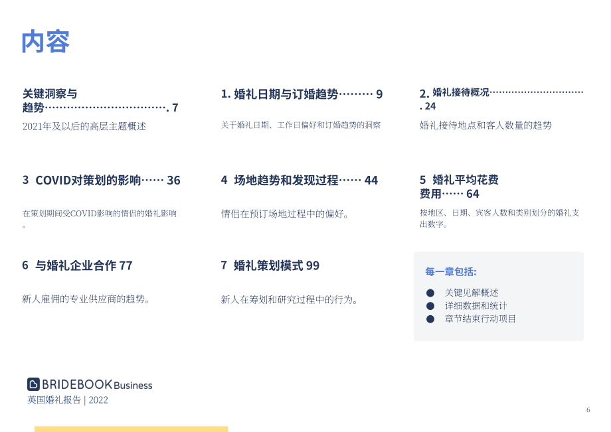611x432 pixels.
Task: Open chapter '3 COVID对策划的影响'
Action: pos(102,180)
